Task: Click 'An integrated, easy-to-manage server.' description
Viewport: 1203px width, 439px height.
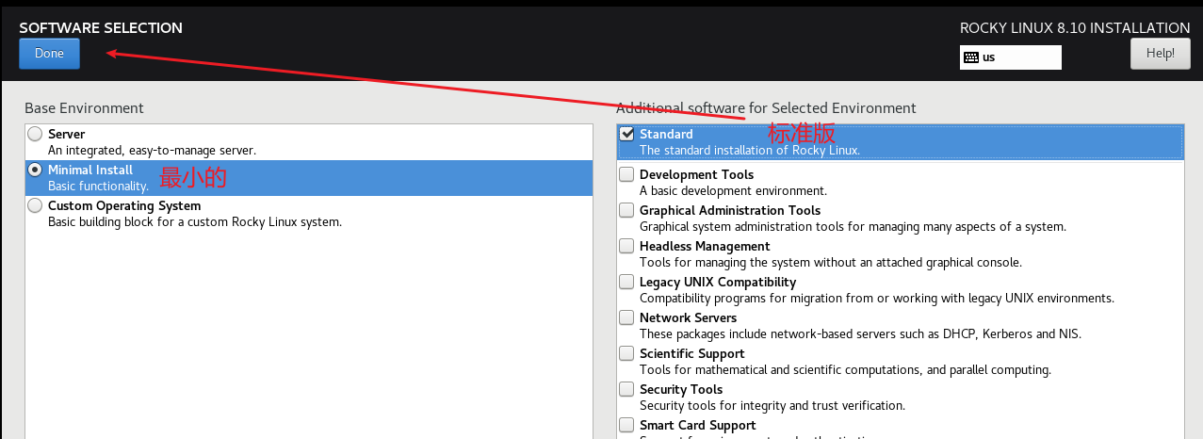Action: tap(152, 150)
